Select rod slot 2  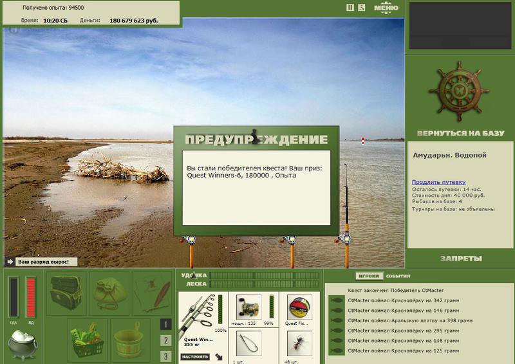pyautogui.click(x=166, y=340)
